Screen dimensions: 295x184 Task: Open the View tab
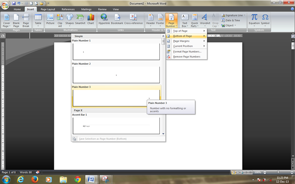(116, 9)
